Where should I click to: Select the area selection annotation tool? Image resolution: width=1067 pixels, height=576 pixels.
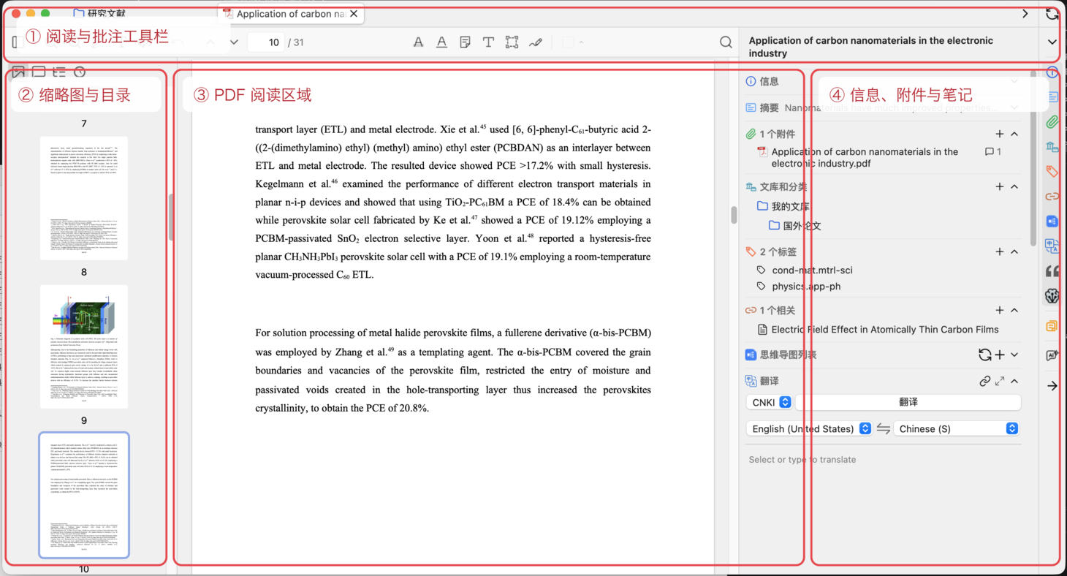tap(512, 42)
